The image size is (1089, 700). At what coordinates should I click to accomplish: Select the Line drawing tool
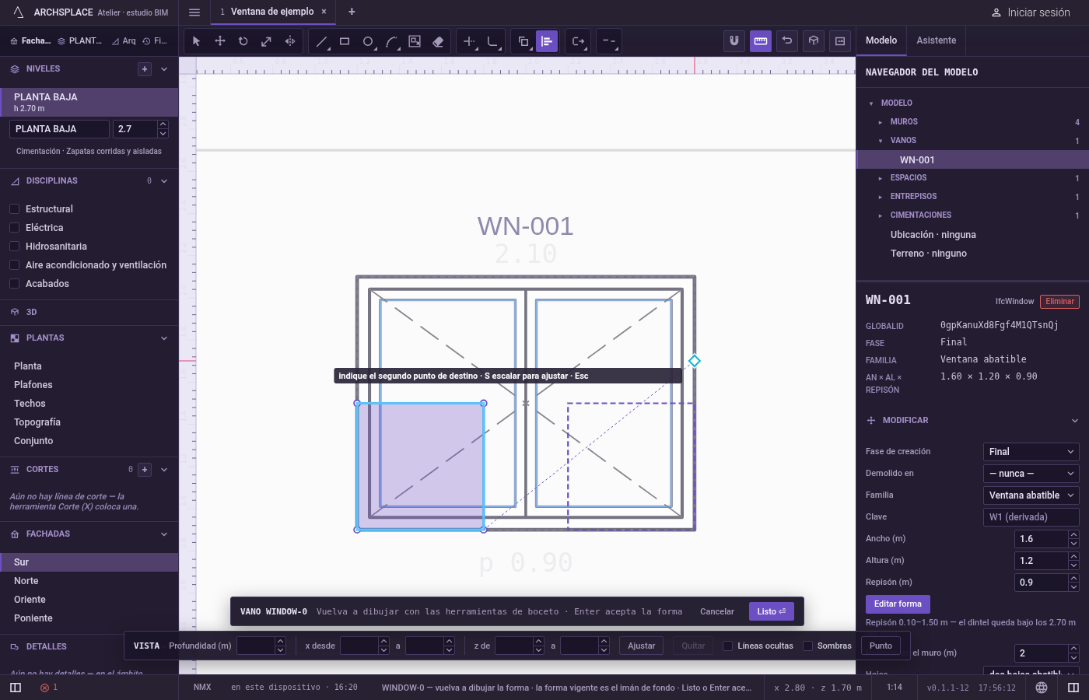pos(322,41)
